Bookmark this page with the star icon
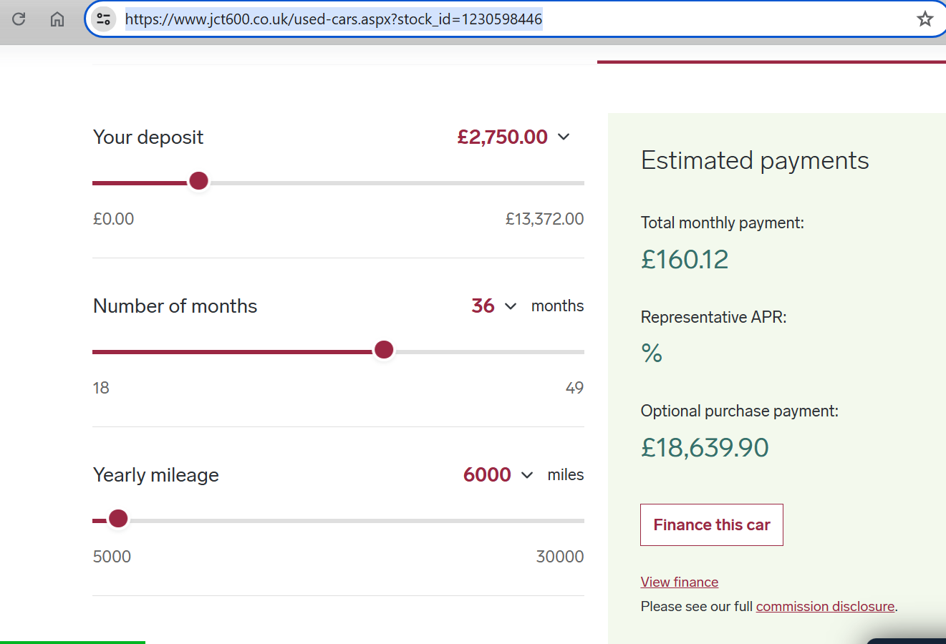The image size is (946, 644). [x=925, y=19]
